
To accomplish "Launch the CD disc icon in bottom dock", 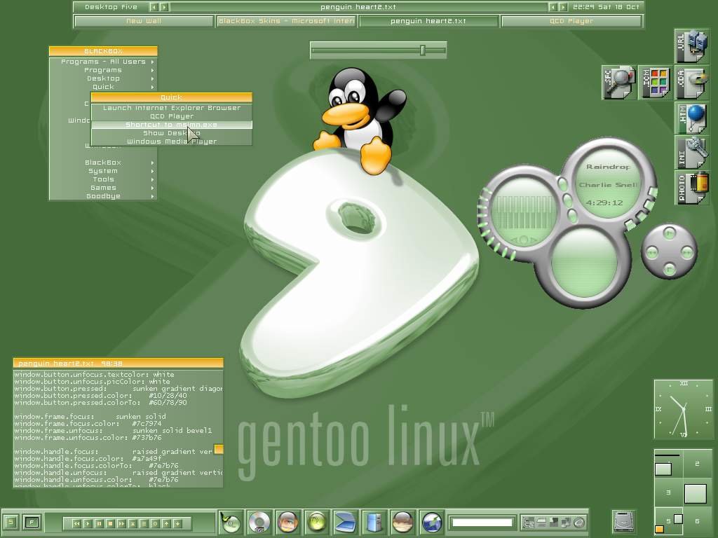I will tap(259, 522).
